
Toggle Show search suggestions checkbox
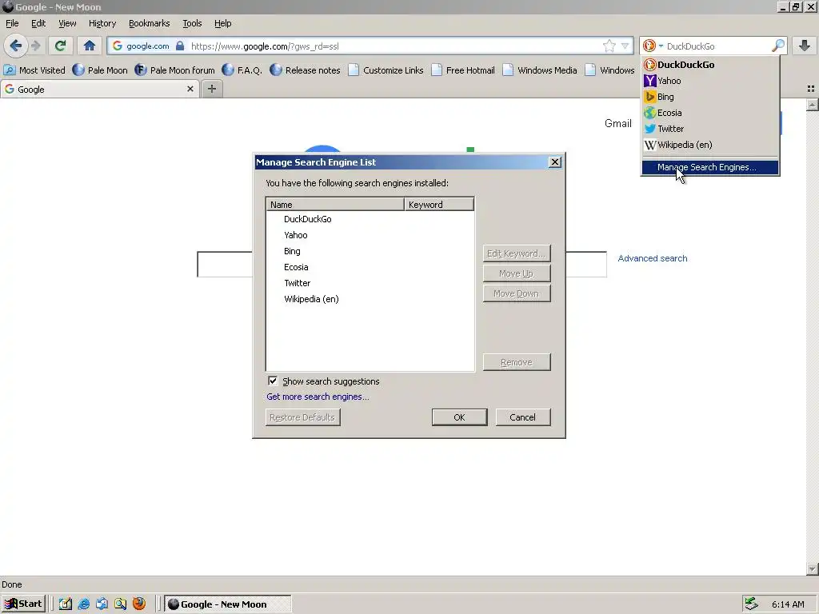pos(273,381)
